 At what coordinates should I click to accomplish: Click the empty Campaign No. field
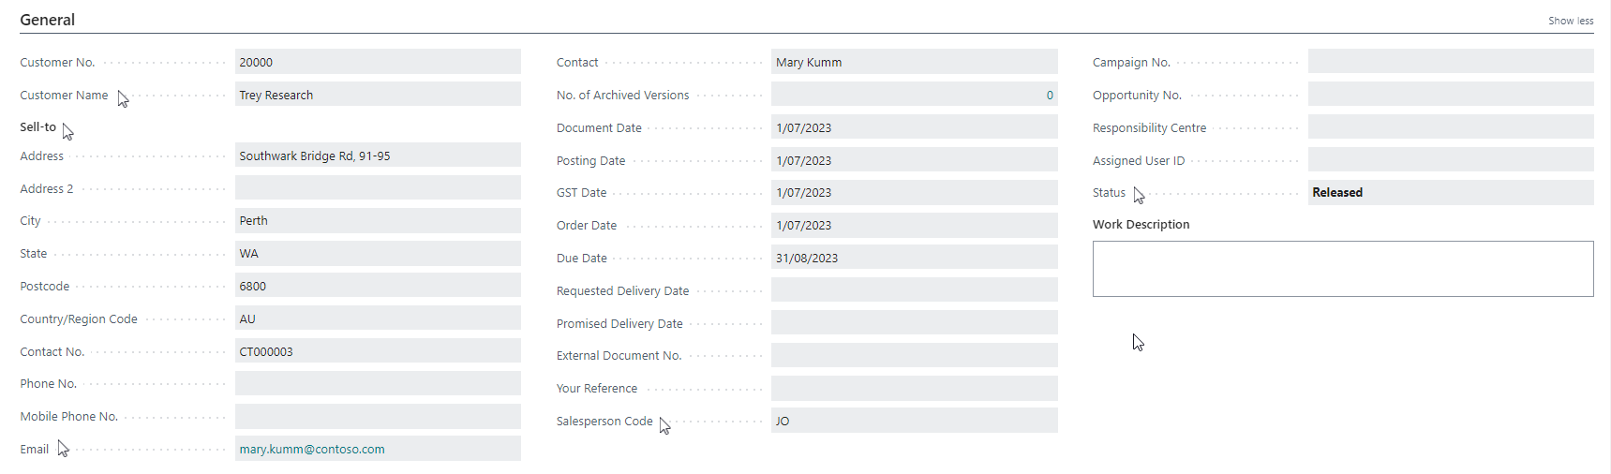point(1451,62)
